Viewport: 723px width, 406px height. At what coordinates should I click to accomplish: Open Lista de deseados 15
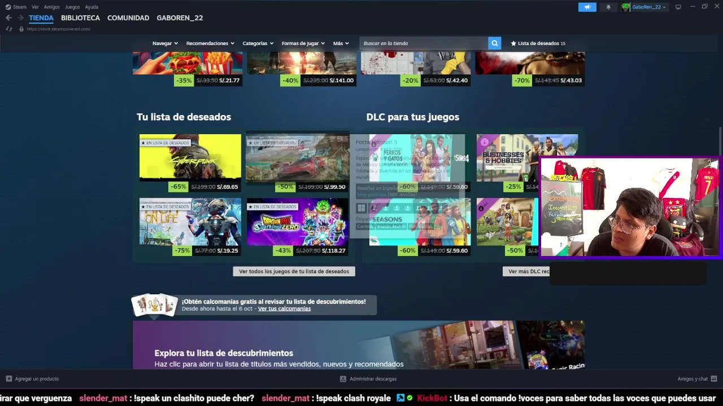538,43
